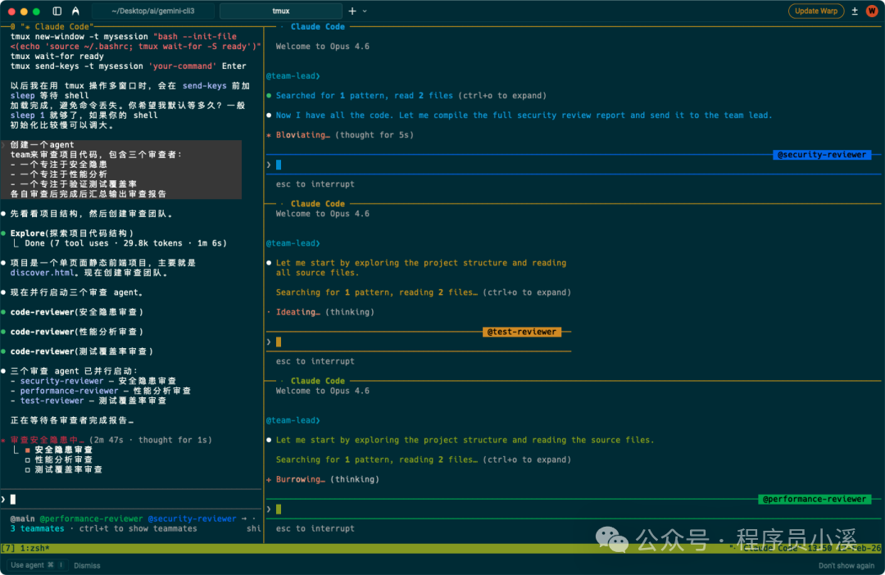Image resolution: width=885 pixels, height=575 pixels.
Task: Click discover.html file name in left pane
Action: (x=43, y=273)
